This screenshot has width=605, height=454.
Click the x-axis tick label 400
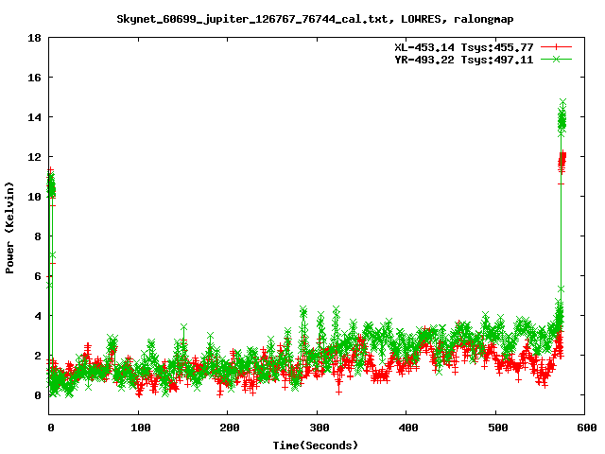(407, 428)
